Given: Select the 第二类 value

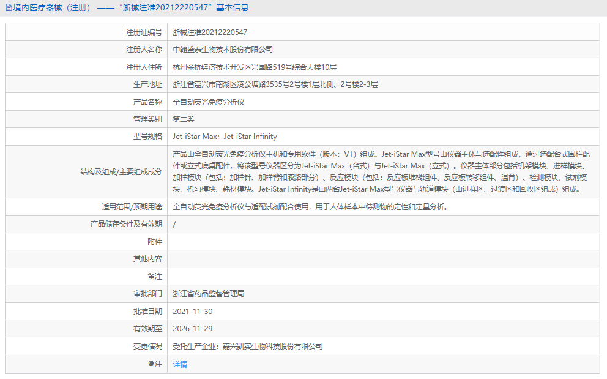Looking at the screenshot, I should [x=184, y=119].
